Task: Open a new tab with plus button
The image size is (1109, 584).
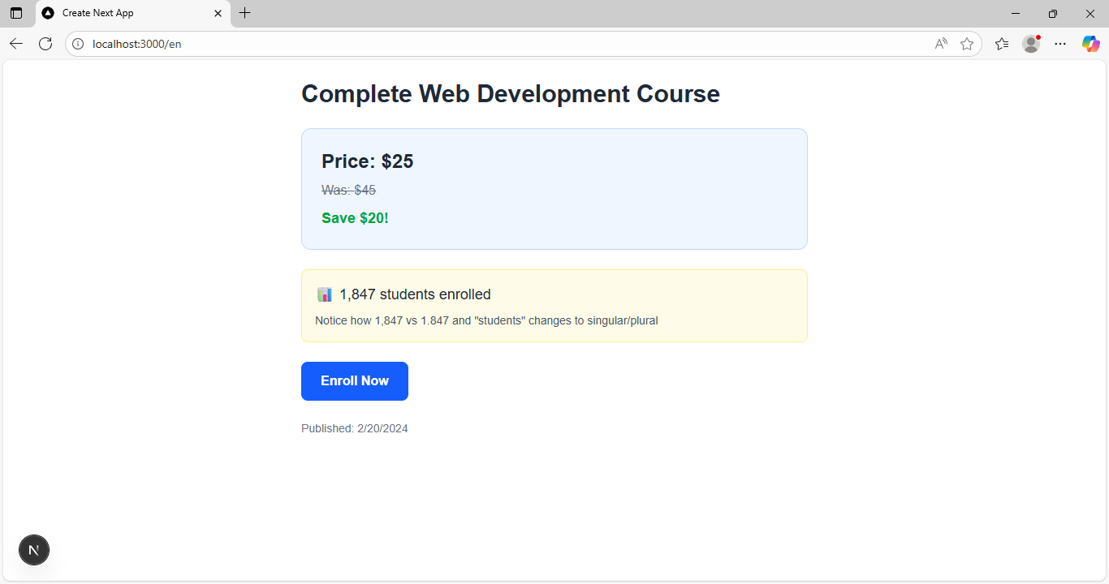Action: tap(245, 13)
